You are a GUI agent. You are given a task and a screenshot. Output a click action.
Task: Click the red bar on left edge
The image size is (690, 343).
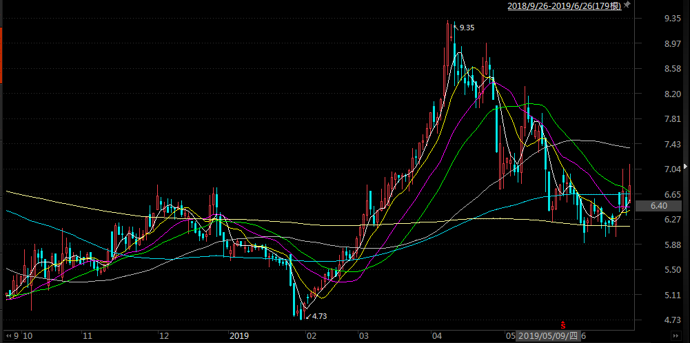pos(1,54)
